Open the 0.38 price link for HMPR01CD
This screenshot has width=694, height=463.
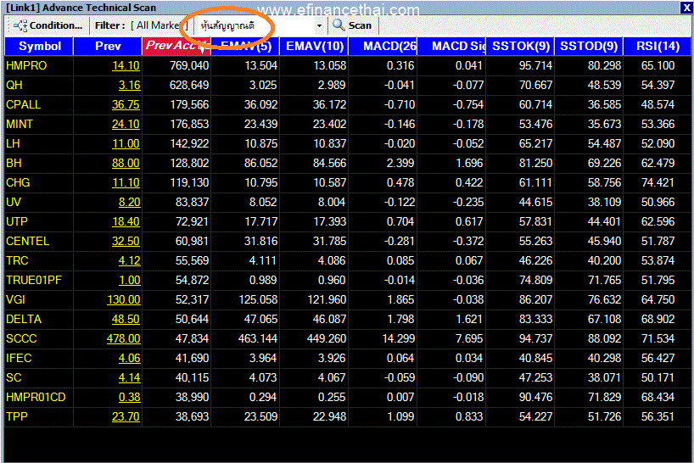129,397
